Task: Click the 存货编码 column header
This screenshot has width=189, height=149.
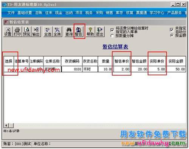Action: pyautogui.click(x=72, y=61)
